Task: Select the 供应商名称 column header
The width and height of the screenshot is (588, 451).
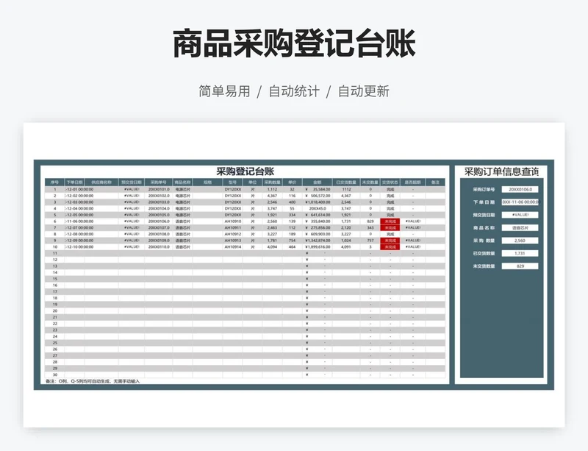Action: pyautogui.click(x=101, y=182)
